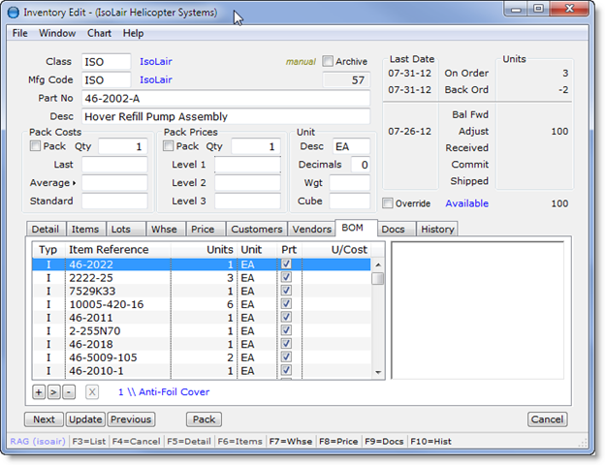Click the plus add BOM item button

coord(39,392)
